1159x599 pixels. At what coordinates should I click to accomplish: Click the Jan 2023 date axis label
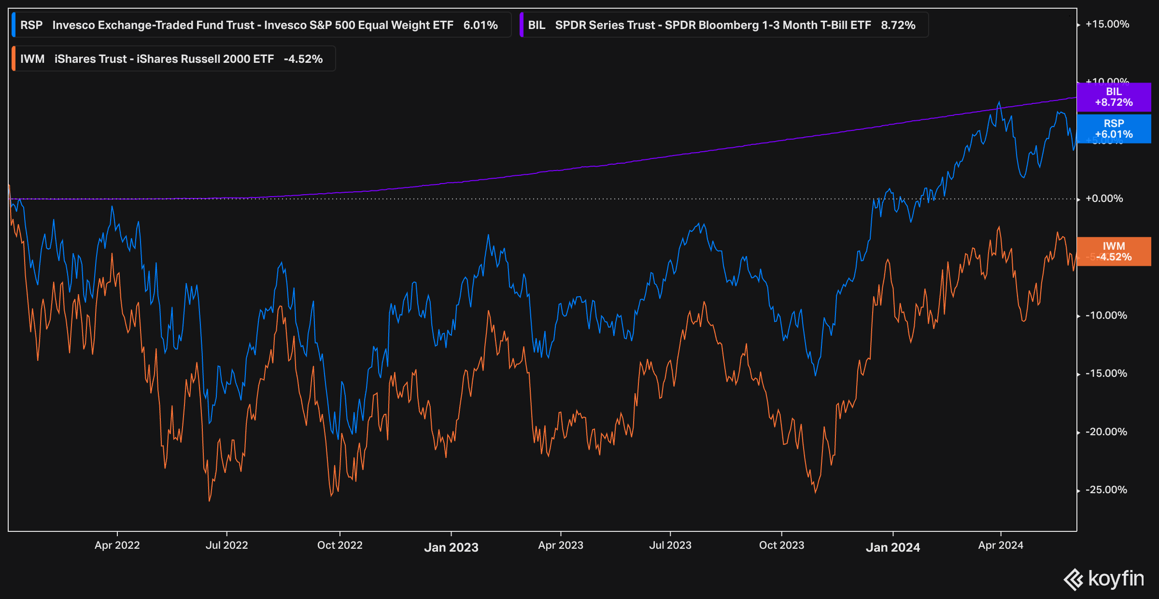coord(451,547)
